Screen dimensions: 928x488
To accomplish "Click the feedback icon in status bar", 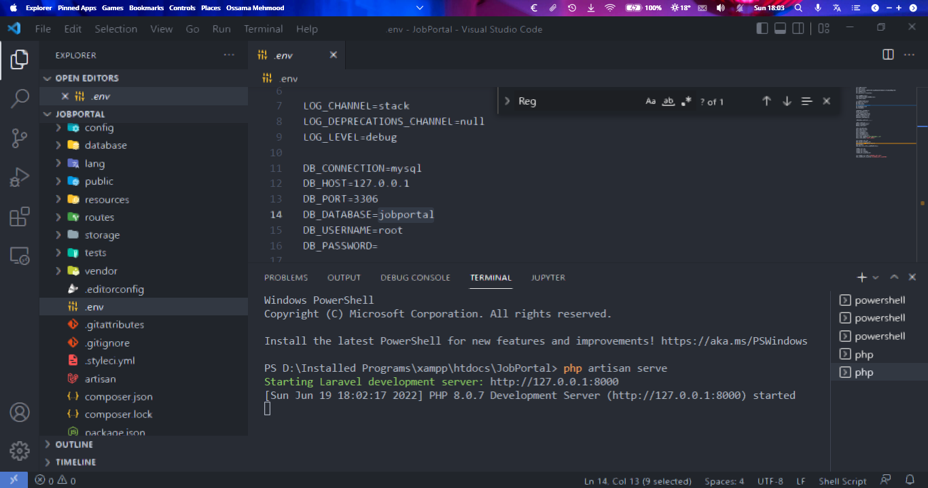I will click(886, 480).
